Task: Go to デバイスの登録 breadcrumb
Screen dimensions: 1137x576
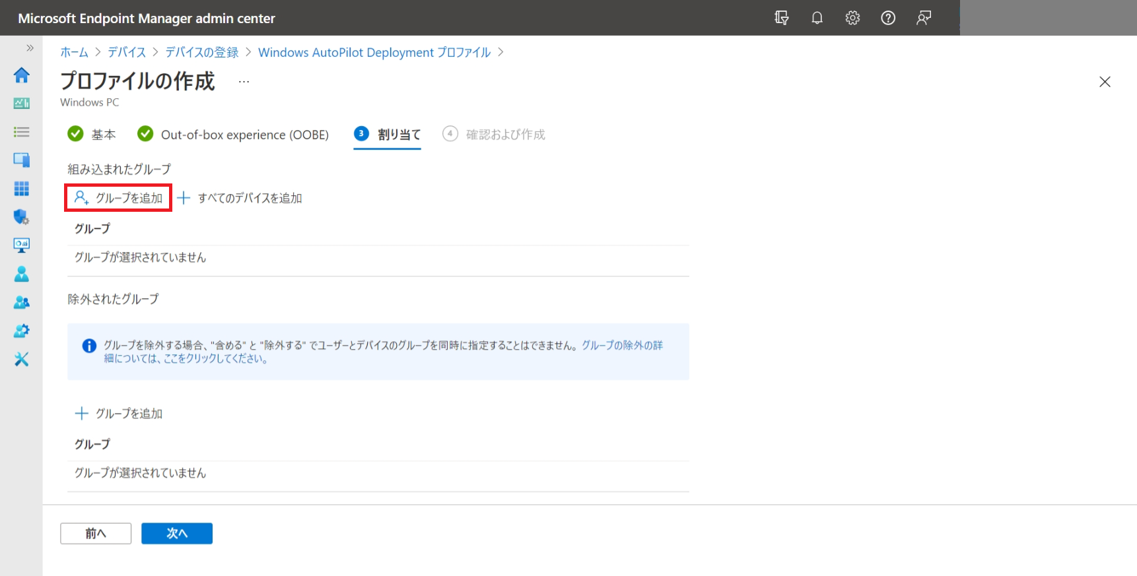Action: tap(201, 52)
